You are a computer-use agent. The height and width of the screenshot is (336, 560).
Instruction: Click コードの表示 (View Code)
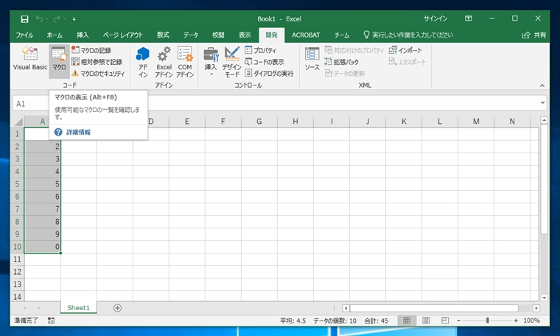(265, 62)
